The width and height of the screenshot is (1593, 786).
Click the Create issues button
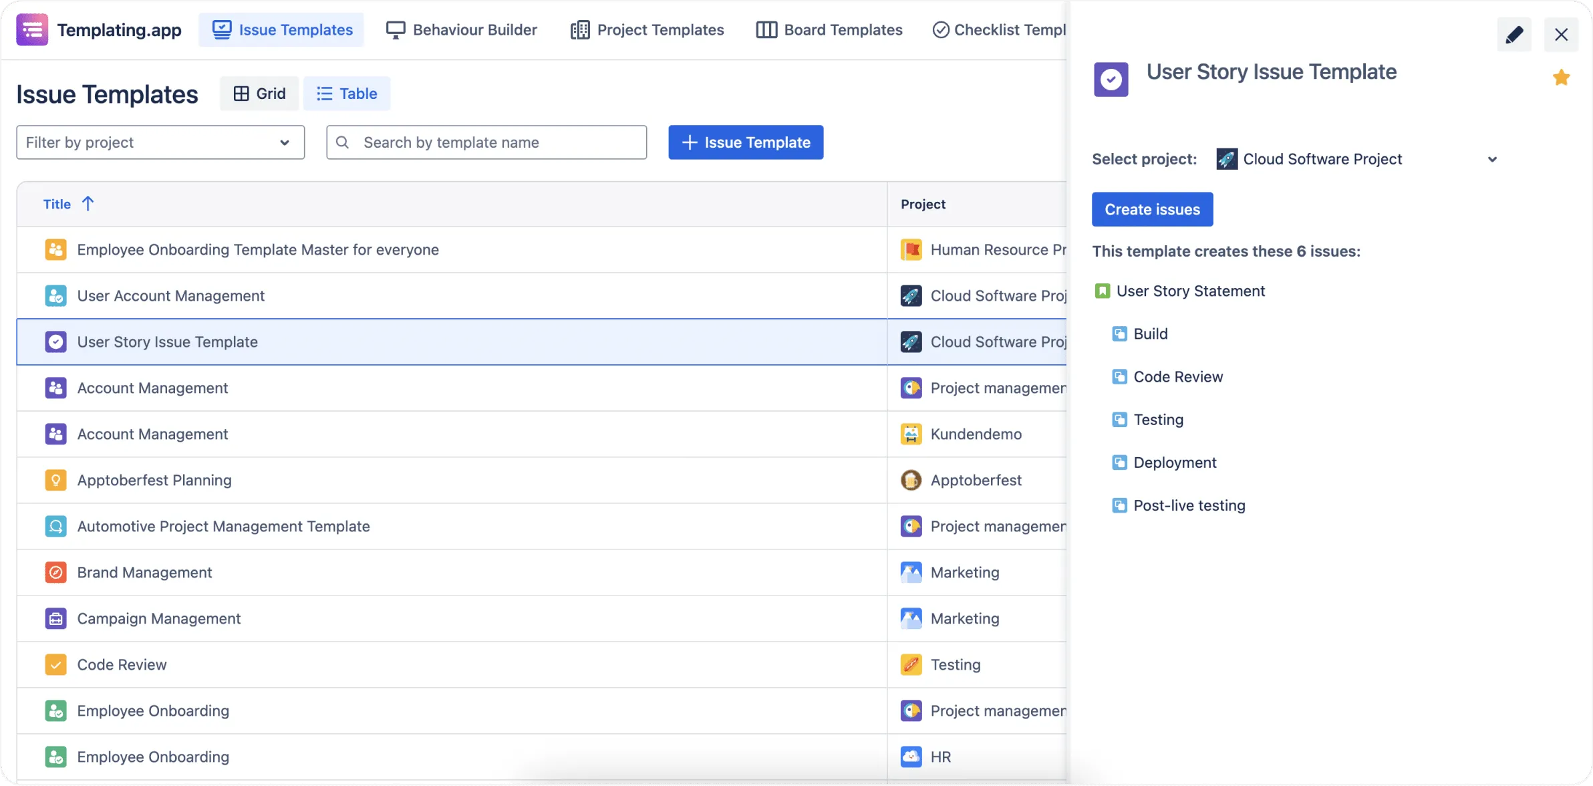click(x=1152, y=209)
